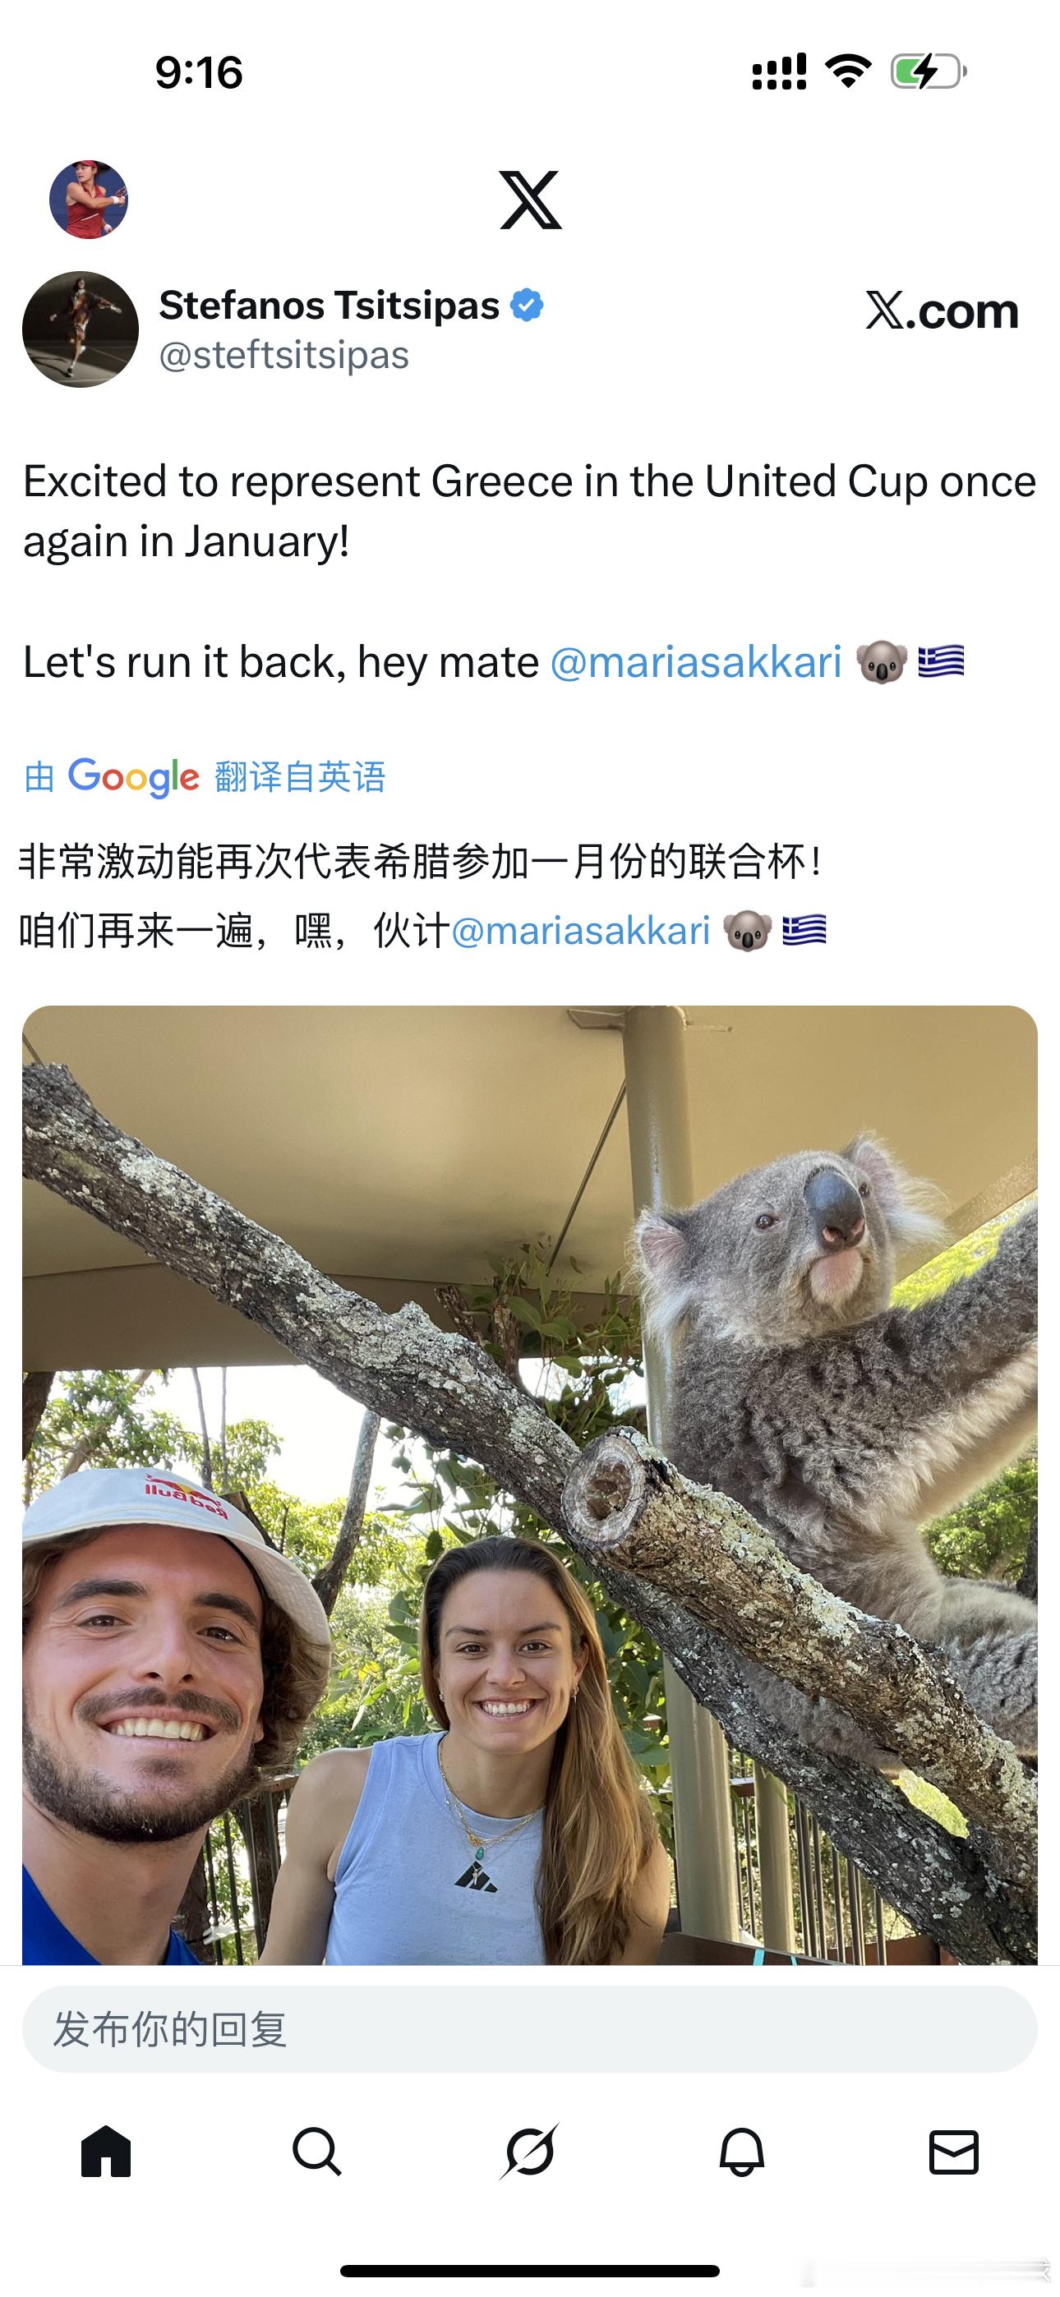Focus the 发布你的回复 reply field
Screen dimensions: 1060x2297
tap(530, 2028)
